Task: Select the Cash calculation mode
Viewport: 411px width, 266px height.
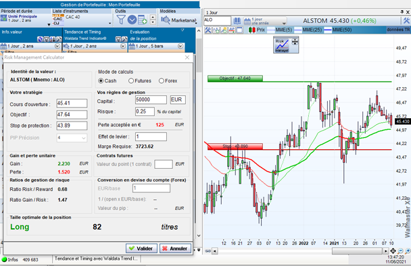Action: (x=101, y=81)
